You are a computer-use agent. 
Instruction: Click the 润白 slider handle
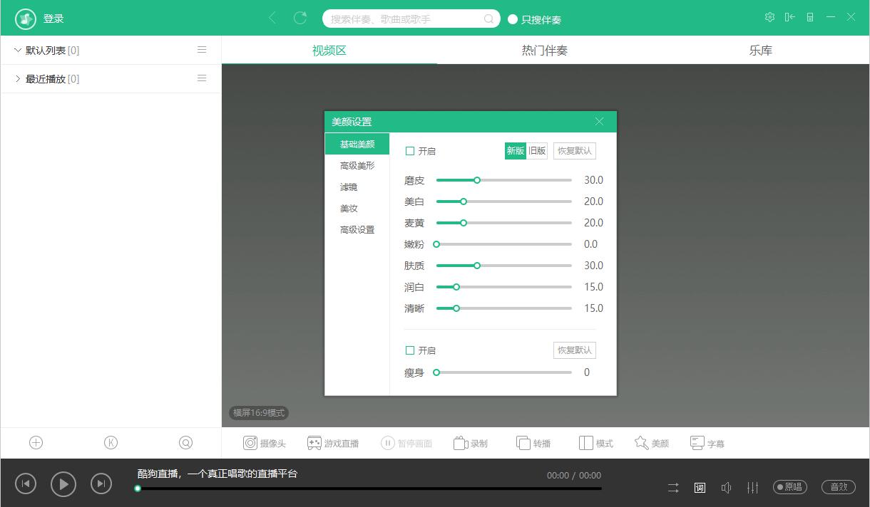click(456, 287)
